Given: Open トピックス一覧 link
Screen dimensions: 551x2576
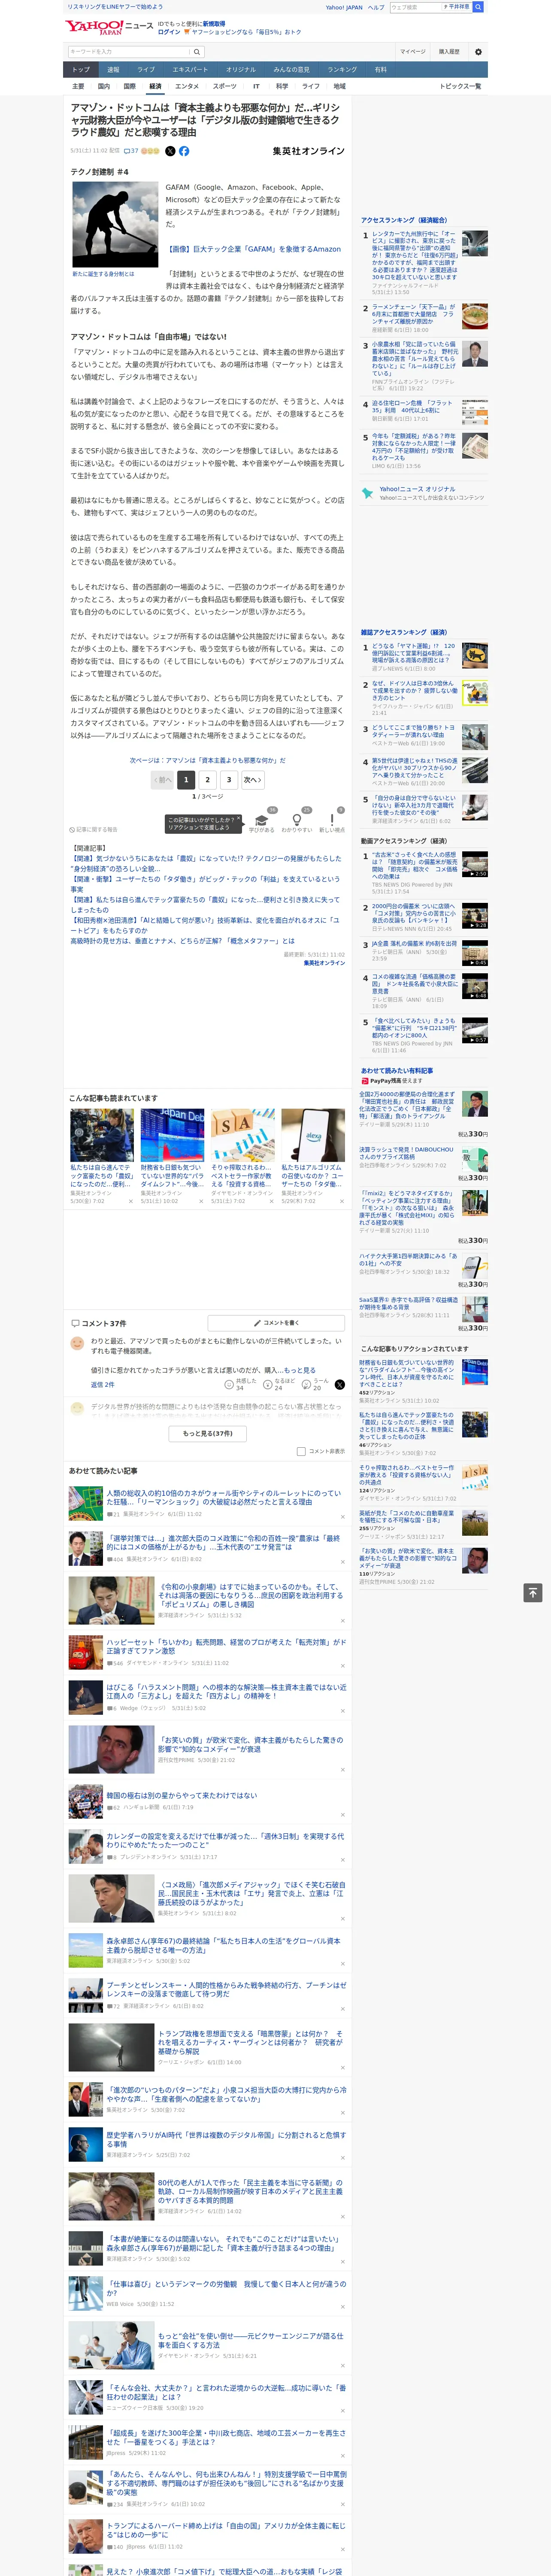Looking at the screenshot, I should 460,86.
